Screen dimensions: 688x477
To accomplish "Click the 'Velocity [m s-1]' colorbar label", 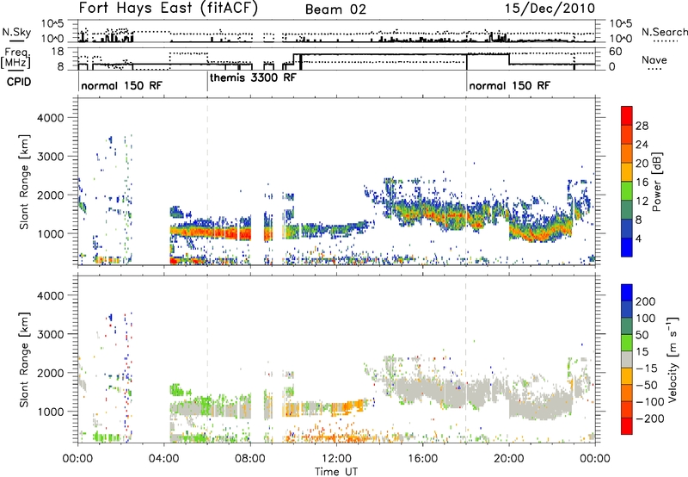I will (673, 359).
